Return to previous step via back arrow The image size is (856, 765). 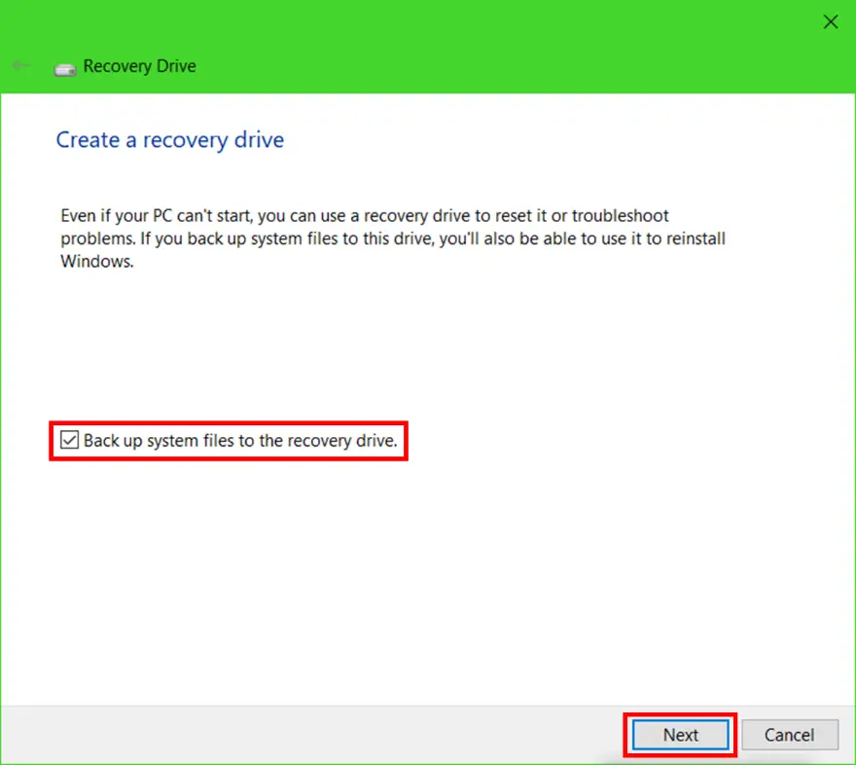point(20,65)
